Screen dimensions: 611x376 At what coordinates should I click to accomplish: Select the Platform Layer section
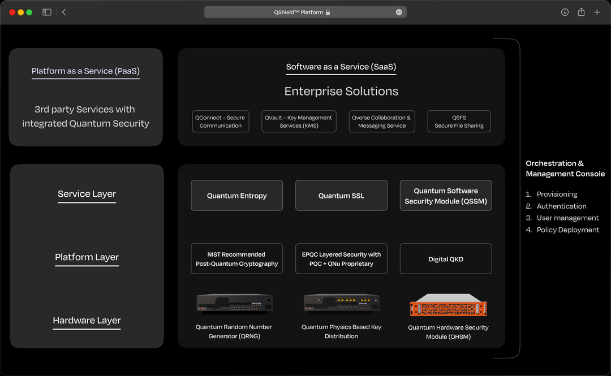[86, 257]
